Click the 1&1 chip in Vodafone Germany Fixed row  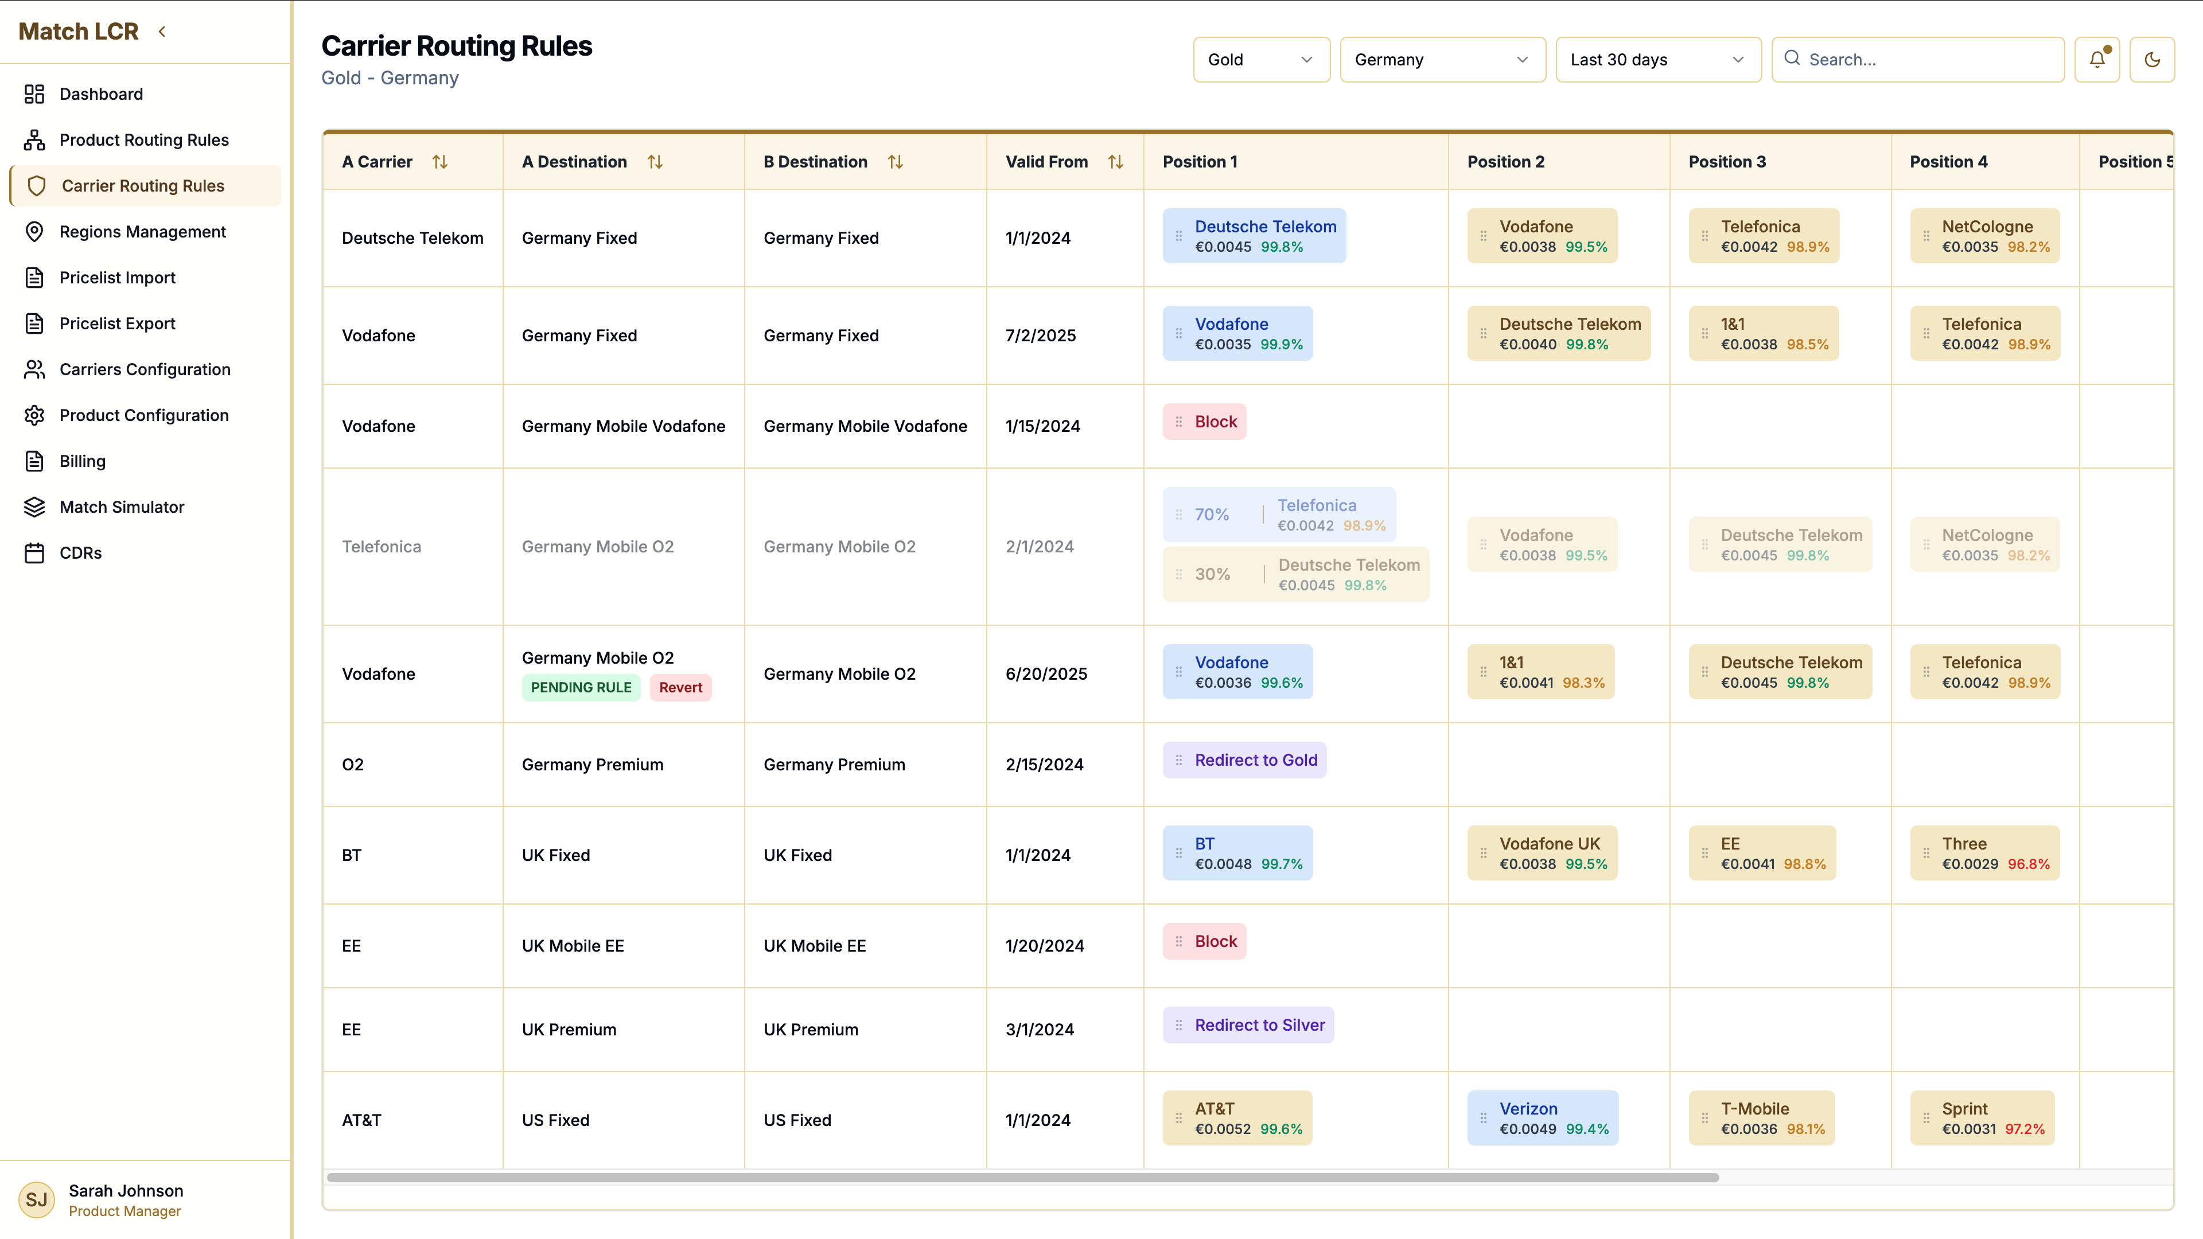tap(1764, 333)
